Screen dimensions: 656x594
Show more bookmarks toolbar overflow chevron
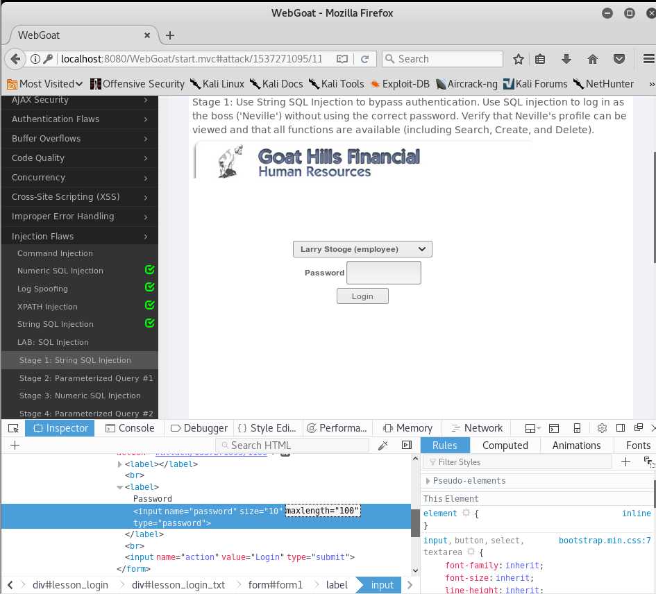click(x=651, y=84)
